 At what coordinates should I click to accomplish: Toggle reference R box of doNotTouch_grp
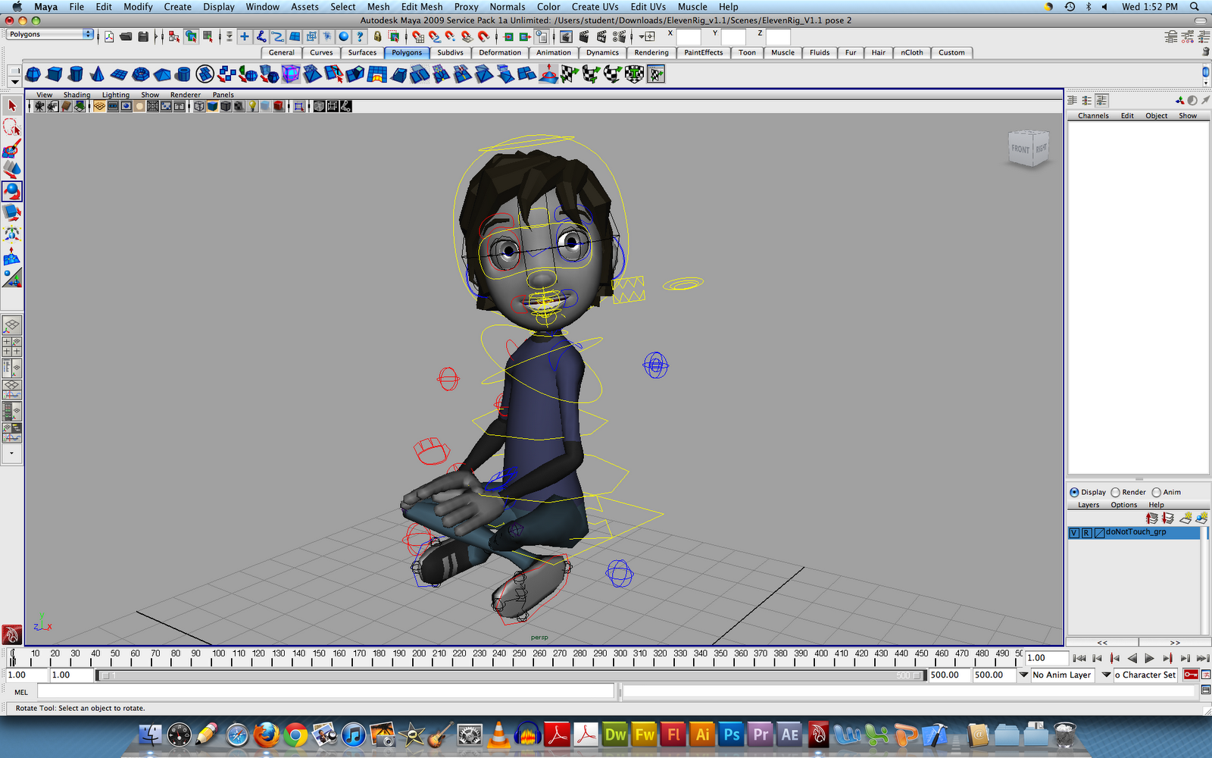point(1086,533)
